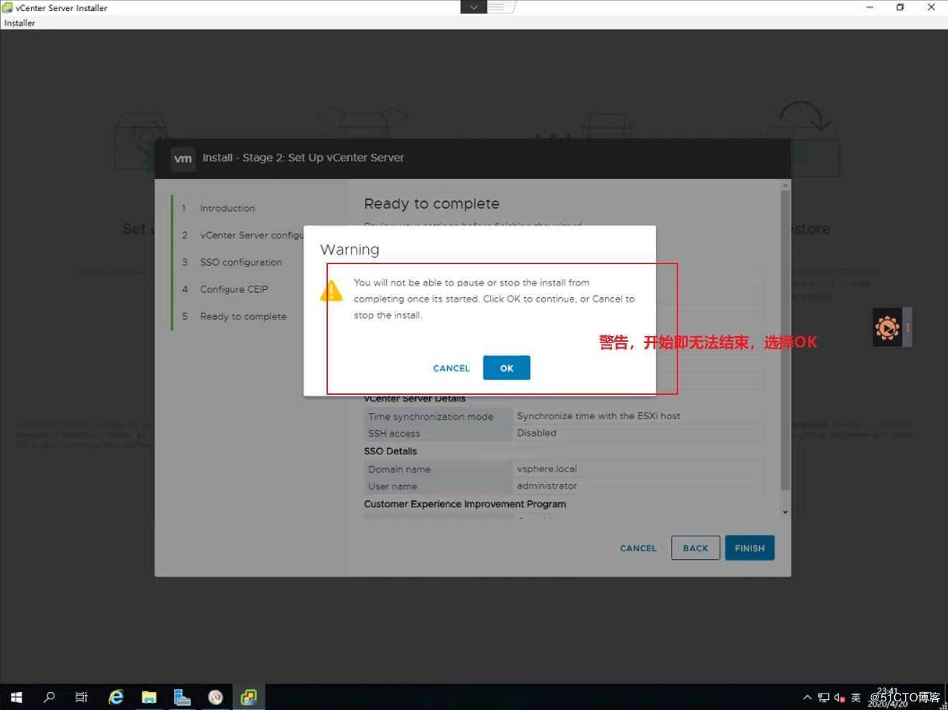The width and height of the screenshot is (948, 710).
Task: Click 'Time synchronization mode' label
Action: [431, 416]
